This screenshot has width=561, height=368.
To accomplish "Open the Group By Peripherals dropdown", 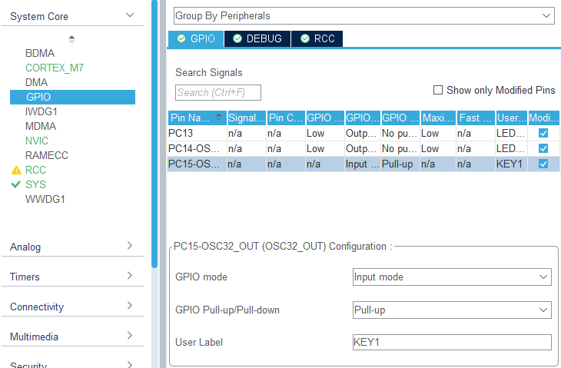I will coord(364,15).
